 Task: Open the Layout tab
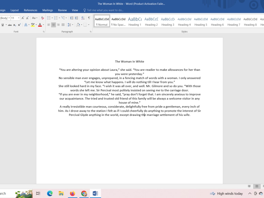[15, 10]
